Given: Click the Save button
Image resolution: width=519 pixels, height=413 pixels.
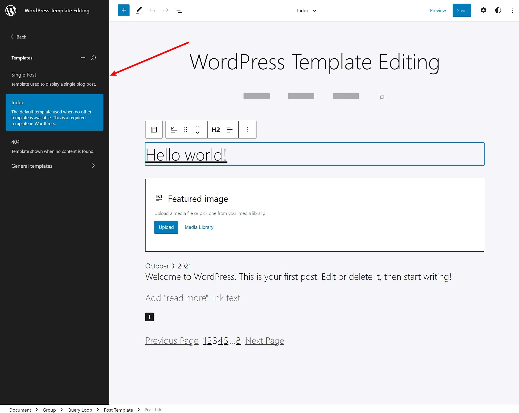Looking at the screenshot, I should coord(462,10).
